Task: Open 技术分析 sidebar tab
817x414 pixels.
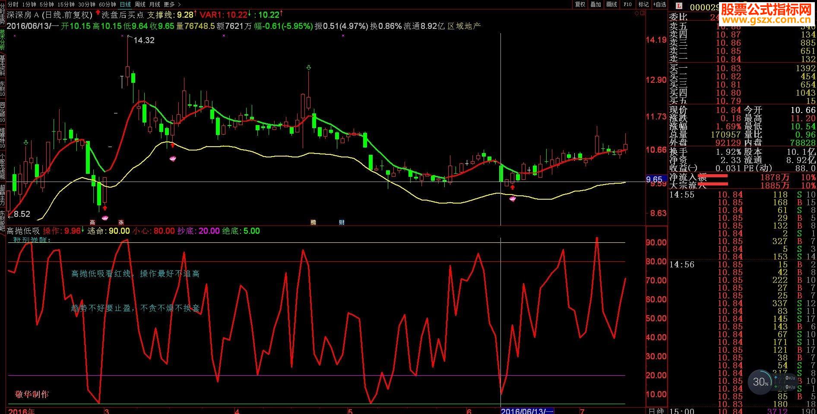Action: 3,40
